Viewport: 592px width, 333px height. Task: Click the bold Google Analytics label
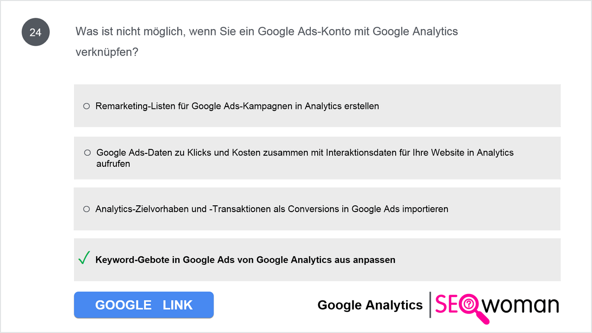point(370,305)
